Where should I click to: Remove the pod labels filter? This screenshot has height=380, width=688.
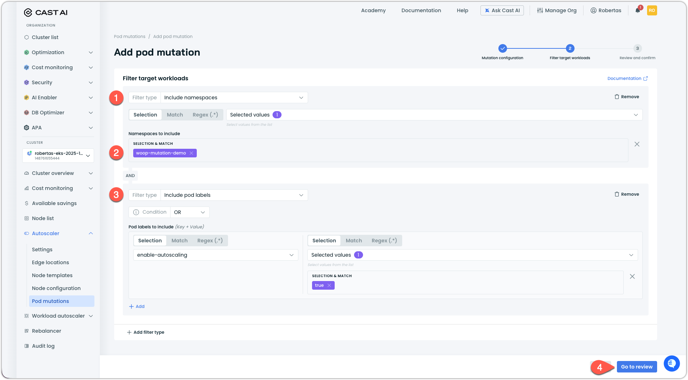coord(627,194)
